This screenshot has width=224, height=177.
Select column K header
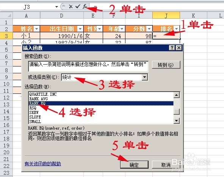(x=193, y=15)
